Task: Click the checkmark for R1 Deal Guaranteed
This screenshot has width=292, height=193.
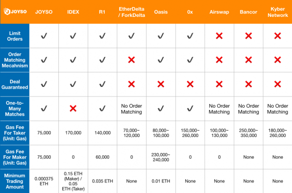Action: [102, 84]
